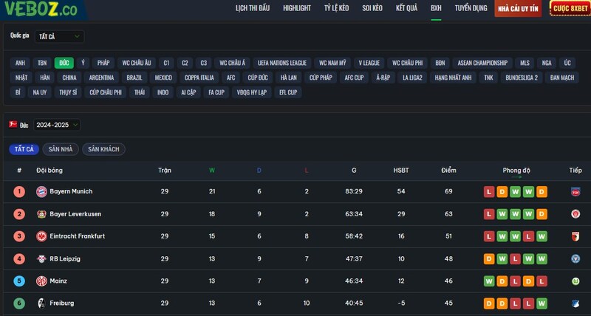Screen dimensions: 591x316
Task: Click Bayer Leverkusen's next opponent crest
Action: point(575,214)
